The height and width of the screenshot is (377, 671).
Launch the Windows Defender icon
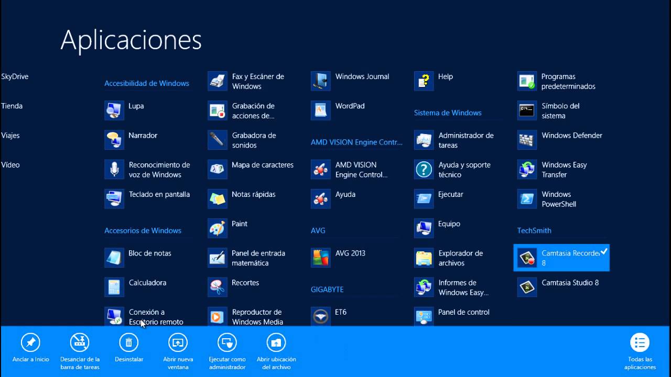coord(527,140)
